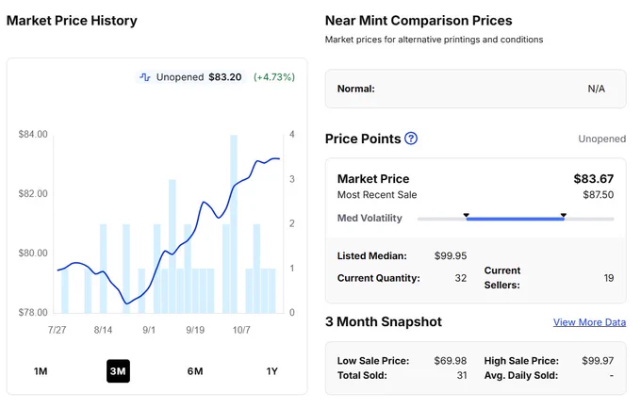The width and height of the screenshot is (641, 409).
Task: Click the $83.67 Market Price value
Action: pos(594,179)
